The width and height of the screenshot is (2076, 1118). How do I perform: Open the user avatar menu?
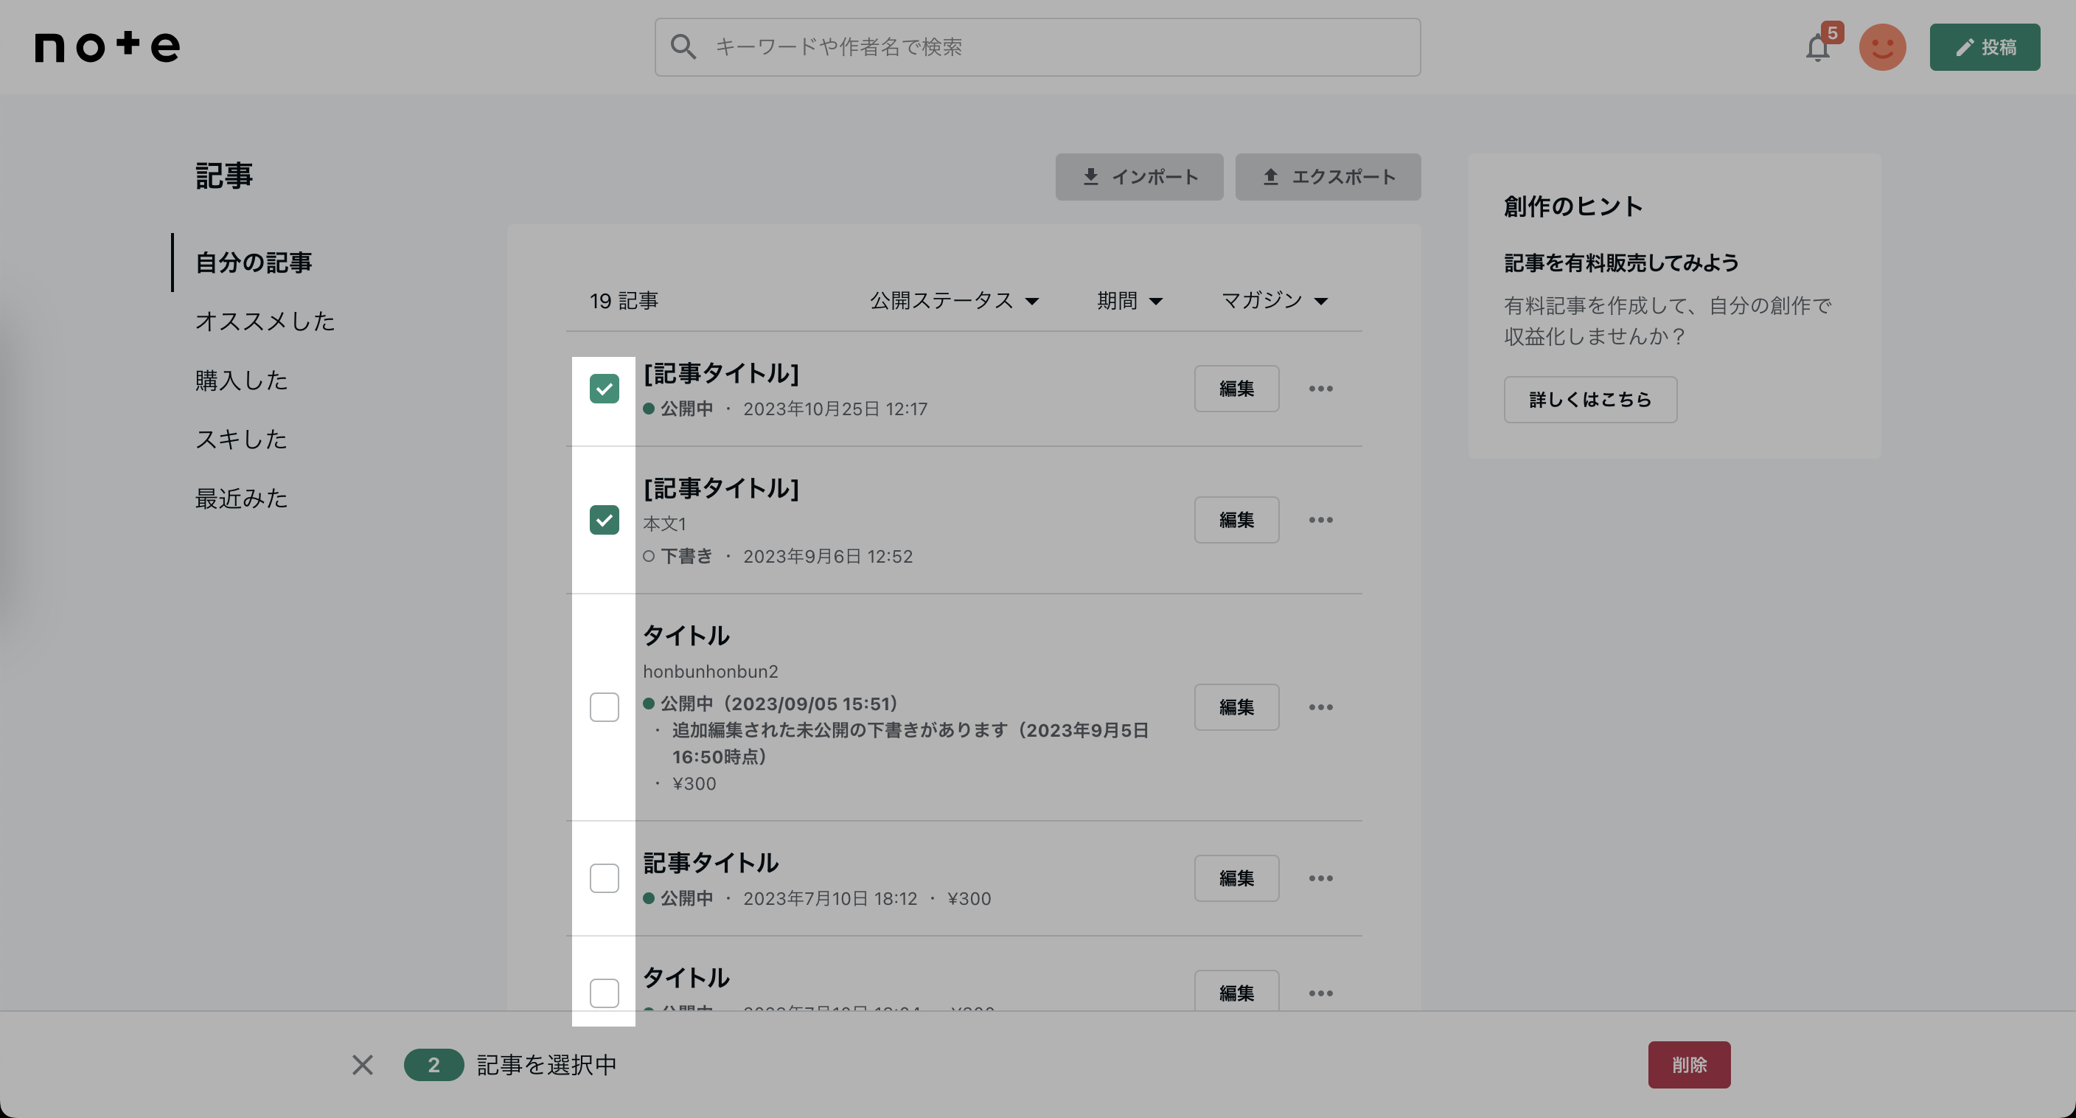pyautogui.click(x=1882, y=47)
